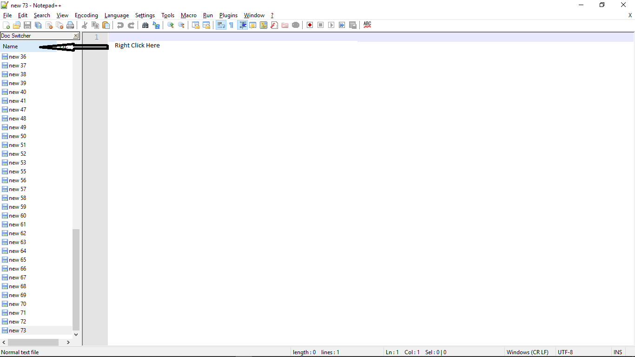Toggle word wrap from the toolbar

click(221, 25)
